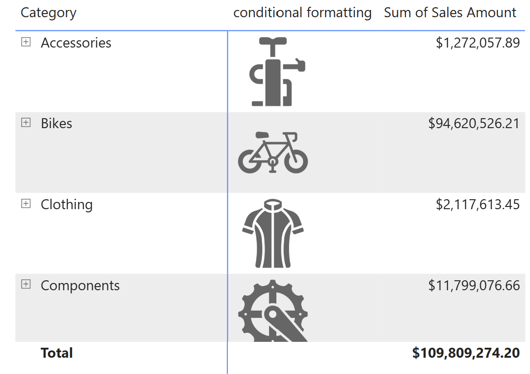The width and height of the screenshot is (530, 374).
Task: Click the gear crank Components icon
Action: [x=273, y=311]
